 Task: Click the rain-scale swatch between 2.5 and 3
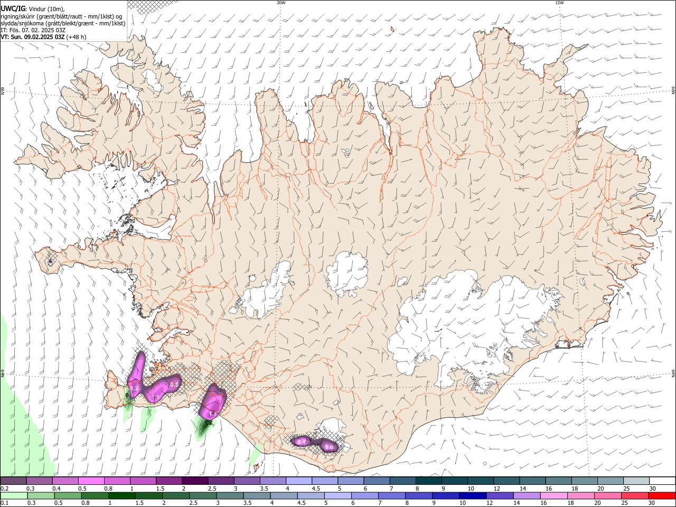pos(202,496)
